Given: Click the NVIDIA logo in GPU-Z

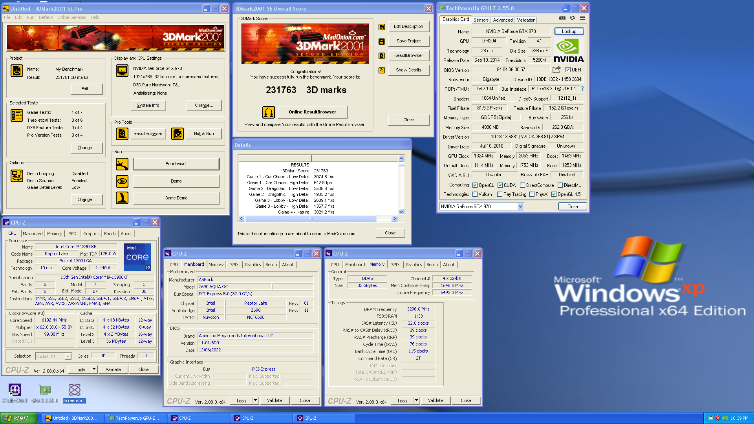Looking at the screenshot, I should click(x=569, y=51).
